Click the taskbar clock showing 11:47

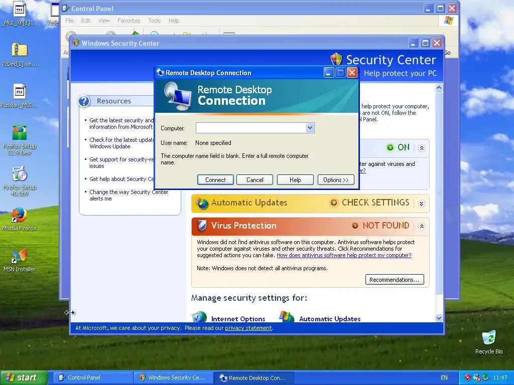point(500,377)
